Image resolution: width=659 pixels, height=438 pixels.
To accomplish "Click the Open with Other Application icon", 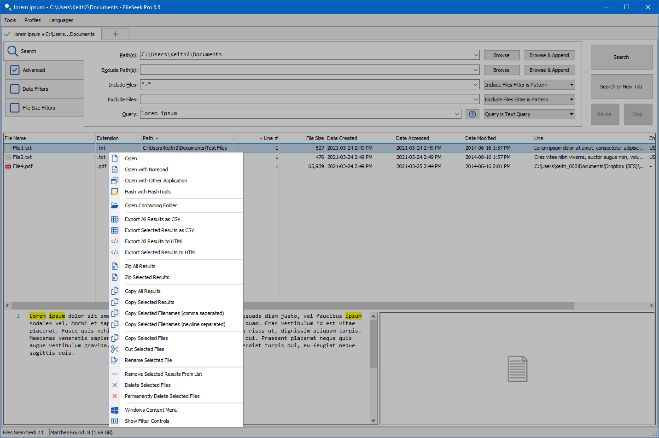I will pyautogui.click(x=115, y=181).
